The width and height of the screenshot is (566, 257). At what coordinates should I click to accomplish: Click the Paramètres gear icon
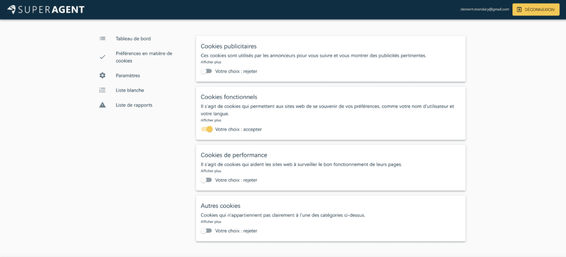pyautogui.click(x=102, y=76)
